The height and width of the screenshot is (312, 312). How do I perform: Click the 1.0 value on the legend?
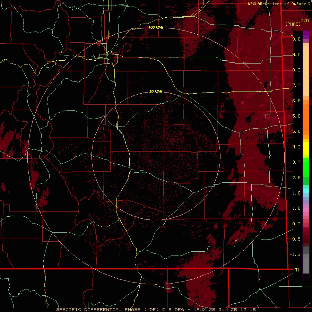pos(296,208)
